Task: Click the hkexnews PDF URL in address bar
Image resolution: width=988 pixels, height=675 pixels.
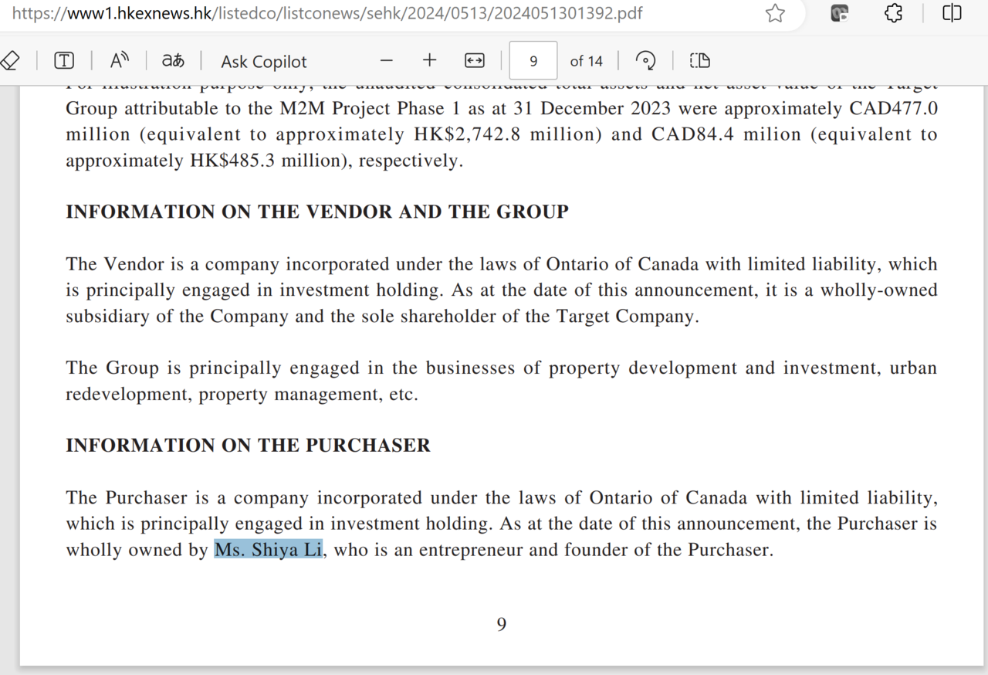Action: (x=327, y=13)
